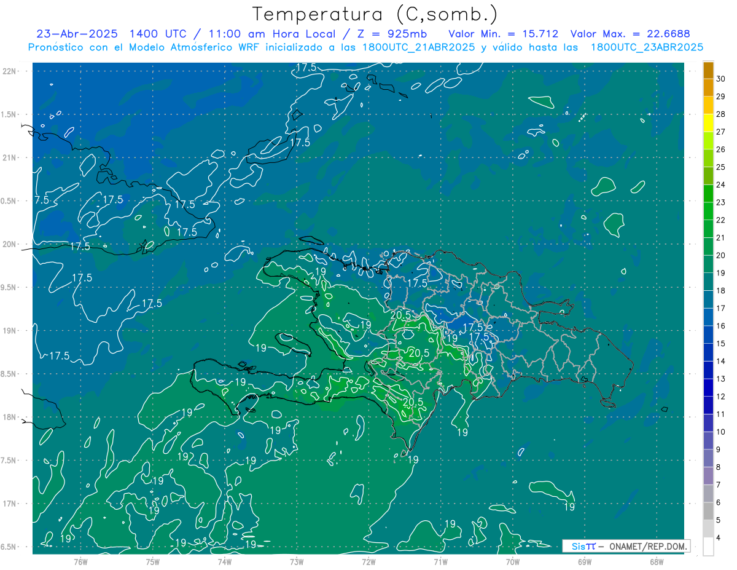Click the color scale label "18"

(x=721, y=291)
